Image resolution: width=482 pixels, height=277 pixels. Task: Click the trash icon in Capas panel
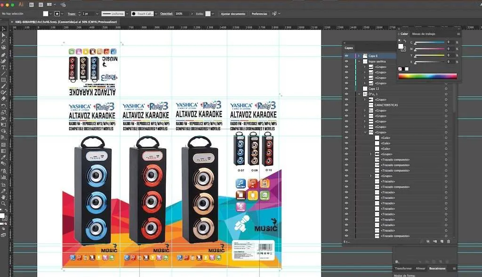point(449,241)
